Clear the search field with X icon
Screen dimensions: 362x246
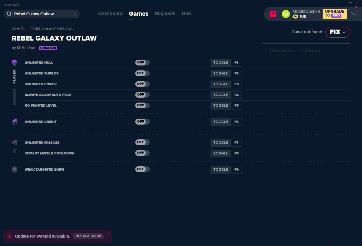click(x=75, y=14)
